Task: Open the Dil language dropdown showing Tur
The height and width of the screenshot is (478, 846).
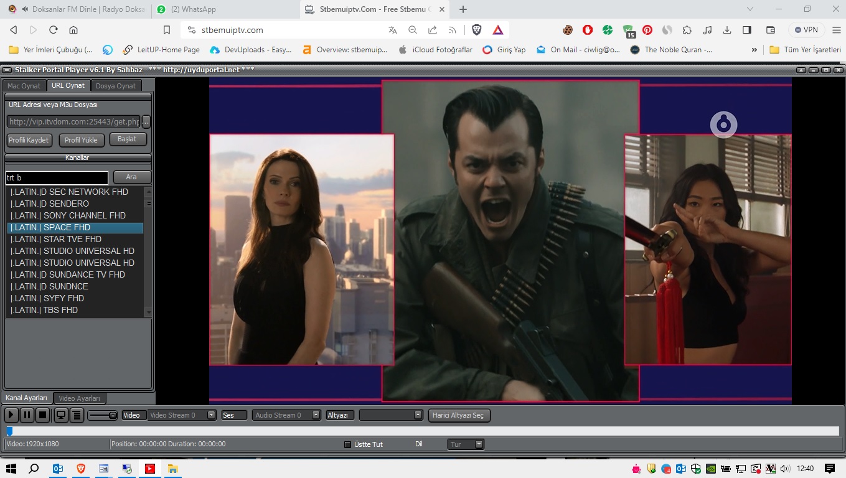Action: point(466,444)
